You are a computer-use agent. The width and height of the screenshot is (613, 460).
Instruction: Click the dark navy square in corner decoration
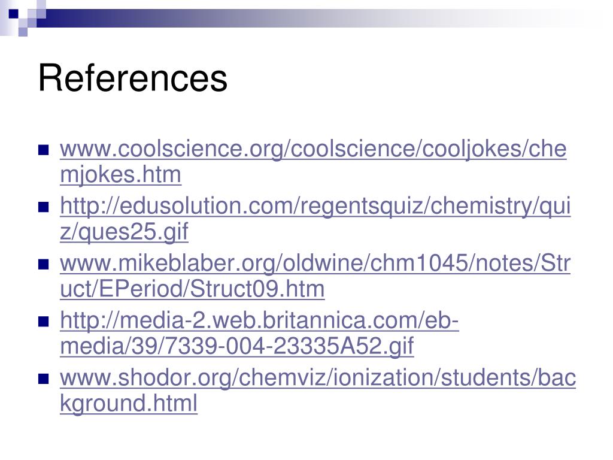coord(13,14)
